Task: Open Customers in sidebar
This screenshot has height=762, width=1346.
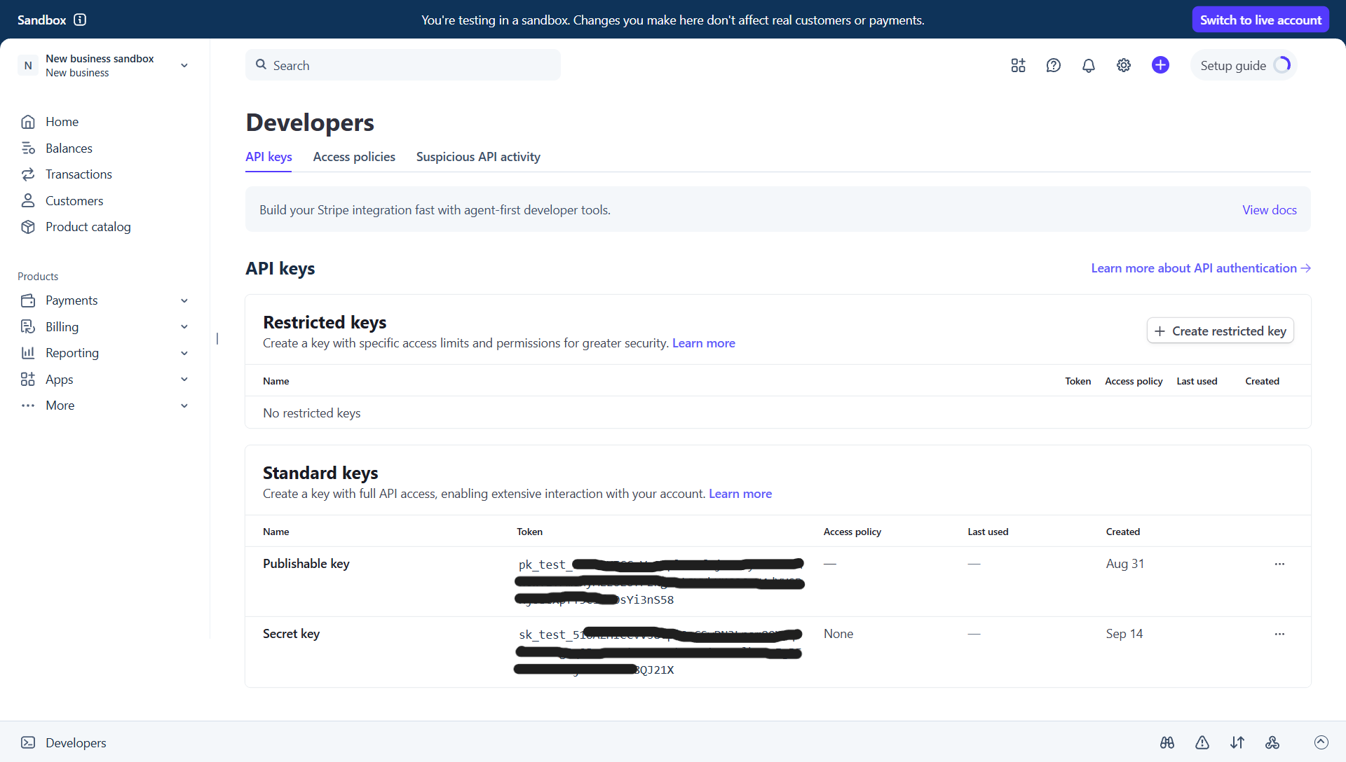Action: click(x=74, y=201)
